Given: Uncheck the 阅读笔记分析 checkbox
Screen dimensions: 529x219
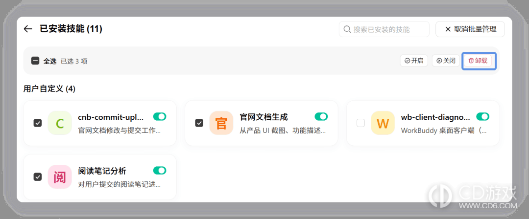Looking at the screenshot, I should point(38,177).
